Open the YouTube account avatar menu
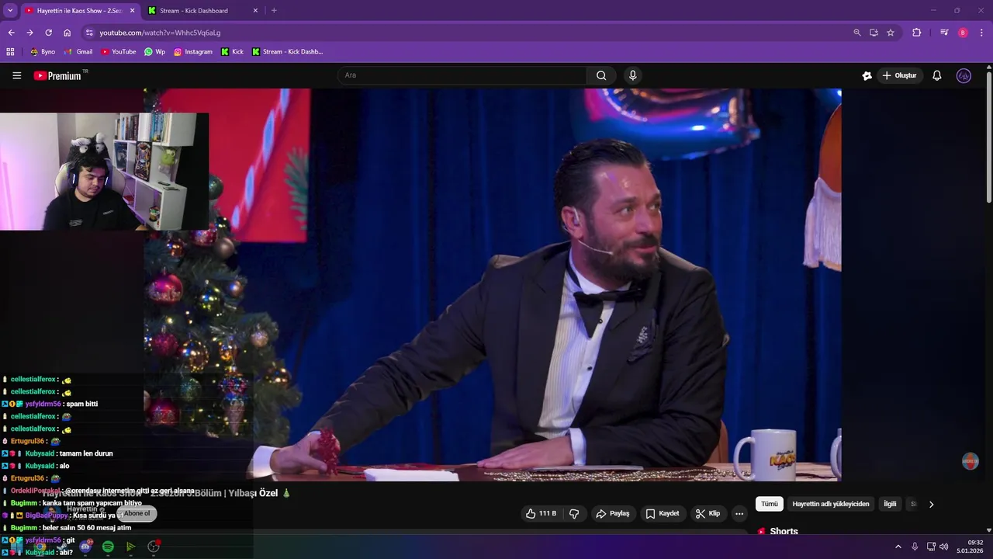The width and height of the screenshot is (993, 559). 964,75
